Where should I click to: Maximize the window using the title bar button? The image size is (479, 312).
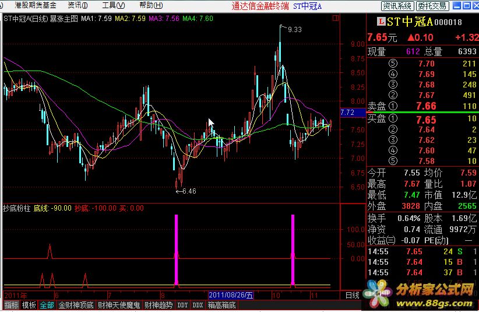467,5
